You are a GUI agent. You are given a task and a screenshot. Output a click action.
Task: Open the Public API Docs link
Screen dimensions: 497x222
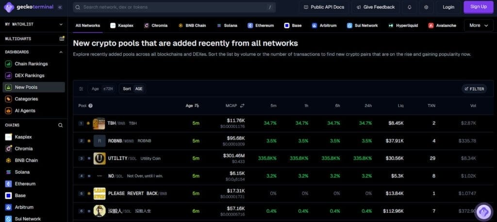point(324,7)
